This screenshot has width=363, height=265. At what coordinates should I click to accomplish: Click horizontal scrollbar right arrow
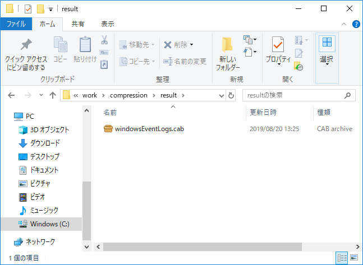pos(358,247)
